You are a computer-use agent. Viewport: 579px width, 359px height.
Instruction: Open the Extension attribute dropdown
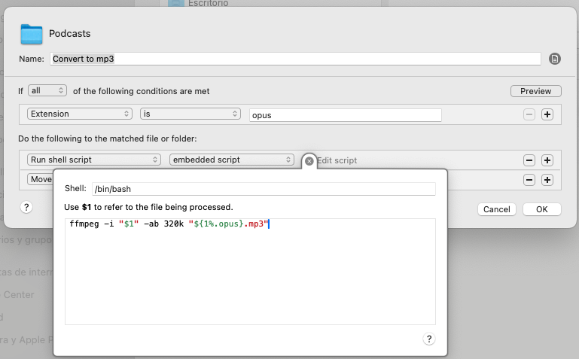point(80,114)
